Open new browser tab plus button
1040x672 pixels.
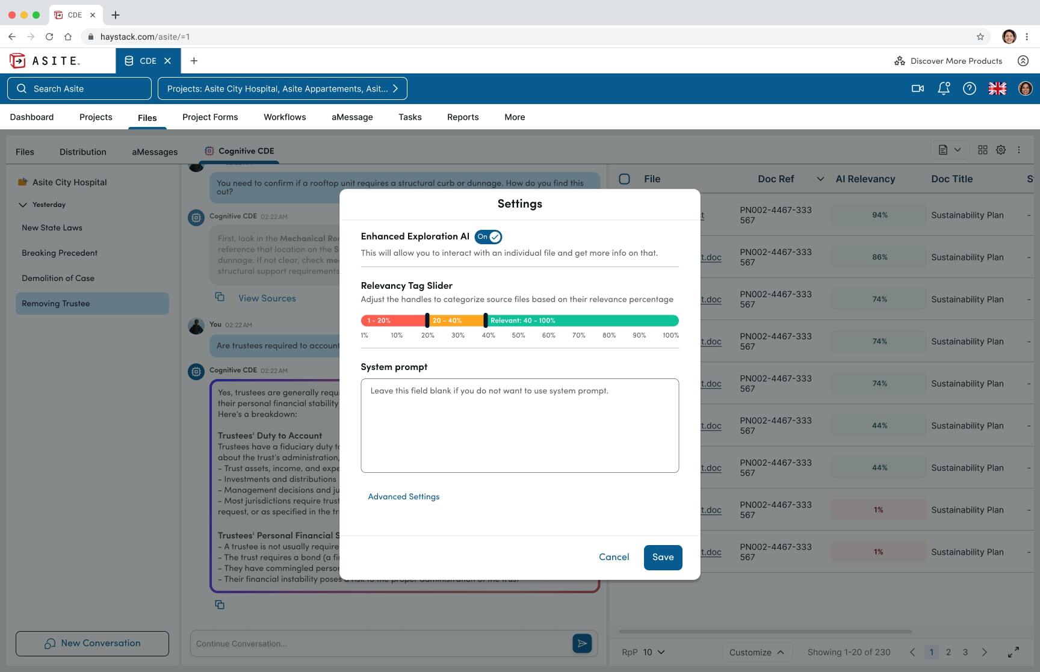tap(116, 15)
